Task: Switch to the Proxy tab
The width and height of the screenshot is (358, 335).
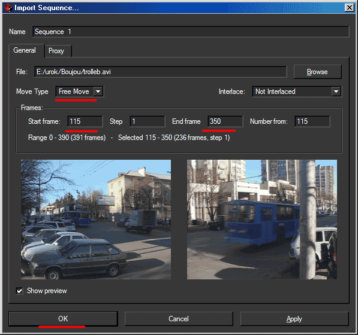Action: 58,51
